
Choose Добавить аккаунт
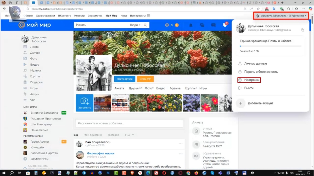pos(260,103)
